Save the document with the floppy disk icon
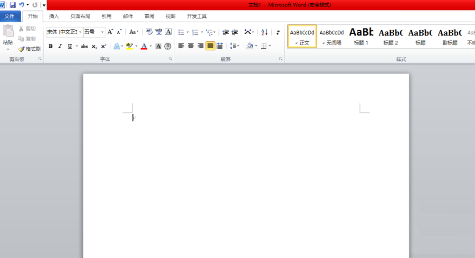 click(12, 5)
